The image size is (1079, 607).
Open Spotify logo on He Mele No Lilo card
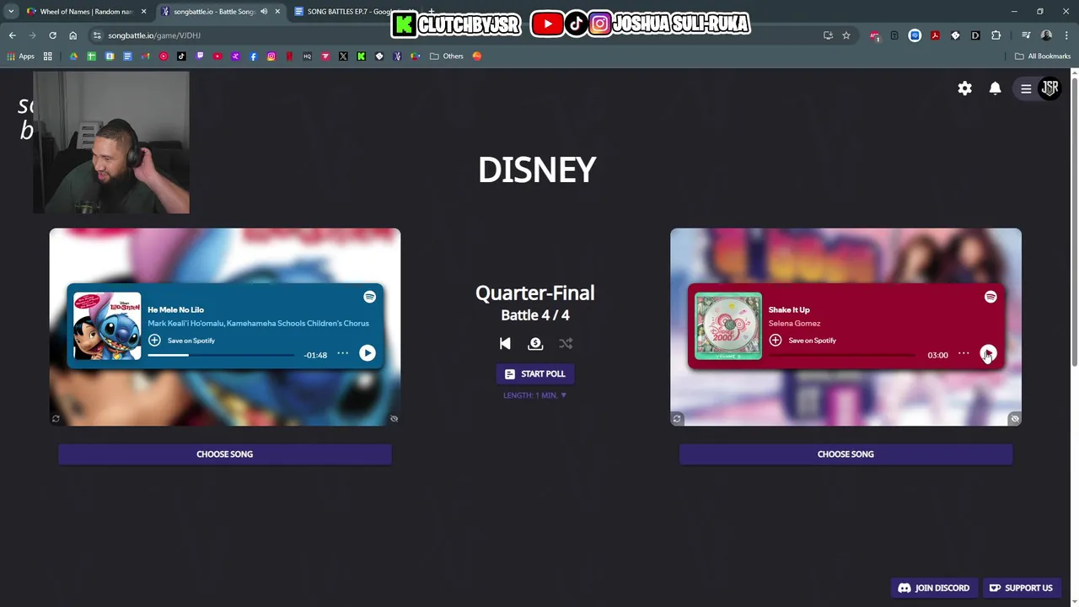(x=369, y=297)
